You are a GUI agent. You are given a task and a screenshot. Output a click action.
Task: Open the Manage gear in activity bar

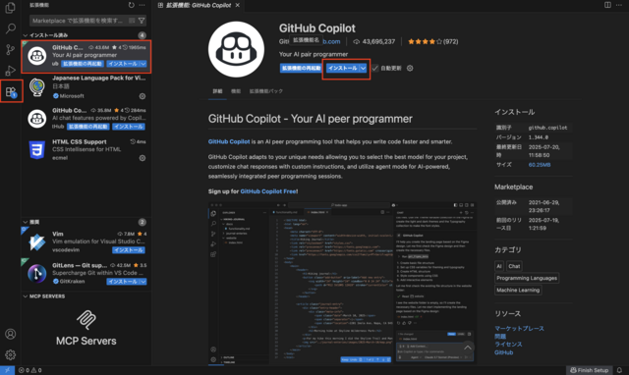coord(11,354)
